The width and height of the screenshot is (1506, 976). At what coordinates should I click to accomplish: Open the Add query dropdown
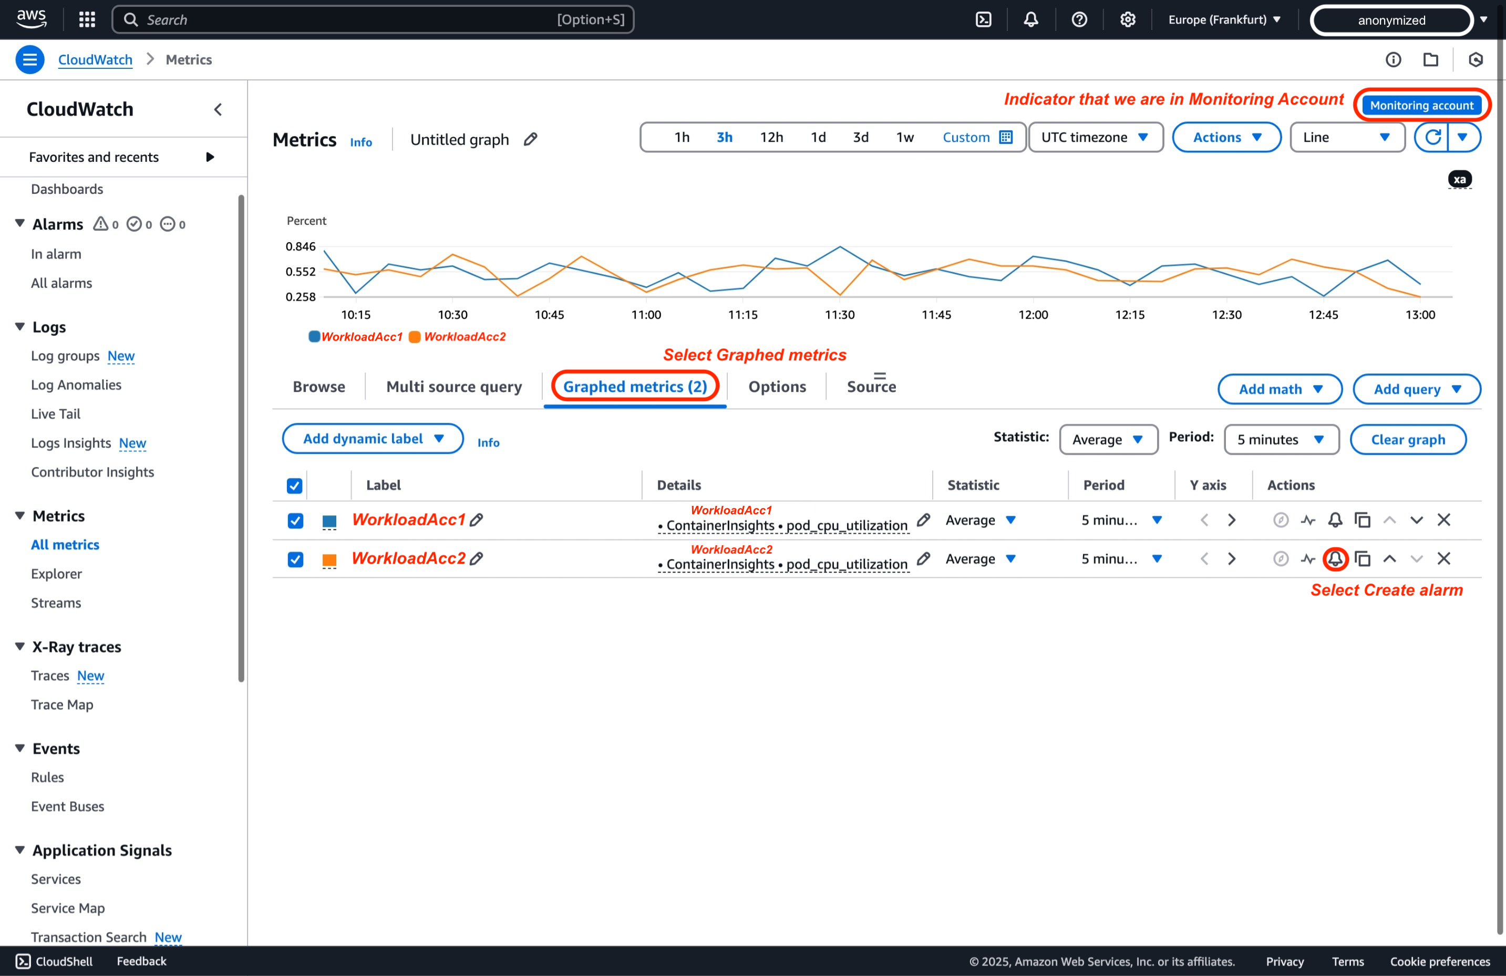(1416, 389)
